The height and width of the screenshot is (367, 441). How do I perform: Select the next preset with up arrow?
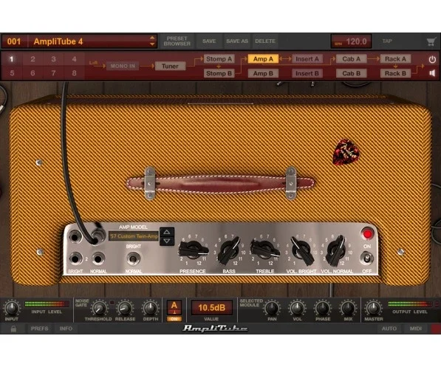tap(152, 38)
